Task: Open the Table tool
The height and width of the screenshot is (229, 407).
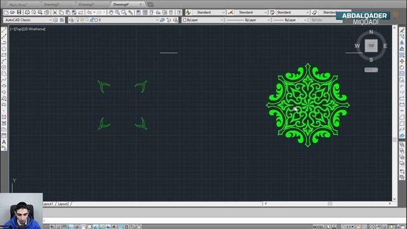Action: point(4,135)
